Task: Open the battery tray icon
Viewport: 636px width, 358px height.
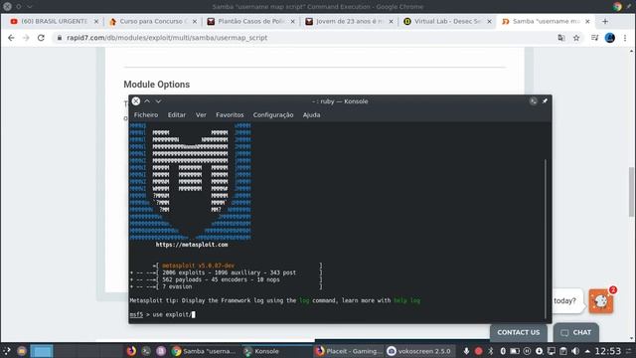Action: 515,351
